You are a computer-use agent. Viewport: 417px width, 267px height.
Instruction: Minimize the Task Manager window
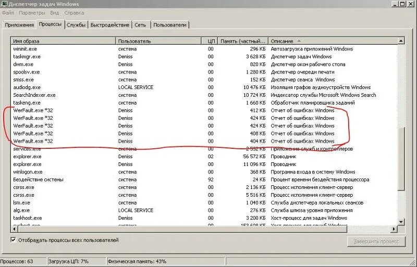(x=395, y=4)
